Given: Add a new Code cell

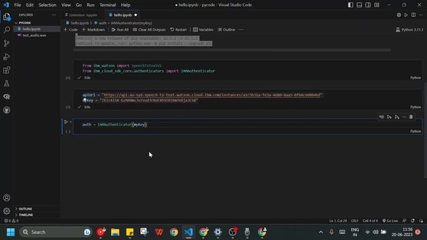Looking at the screenshot, I should (x=71, y=29).
